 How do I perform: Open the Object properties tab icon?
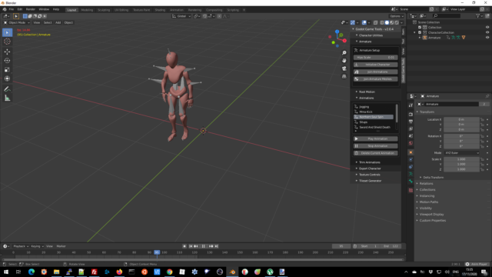point(411,152)
